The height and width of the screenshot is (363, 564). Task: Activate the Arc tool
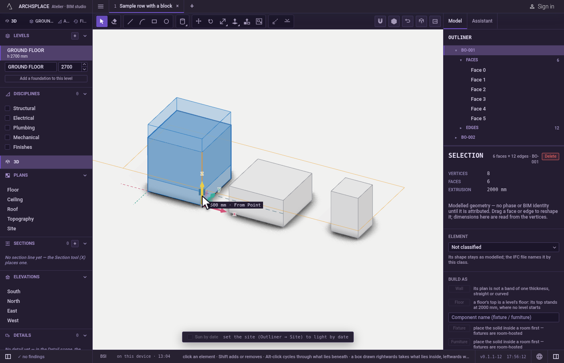click(x=142, y=21)
